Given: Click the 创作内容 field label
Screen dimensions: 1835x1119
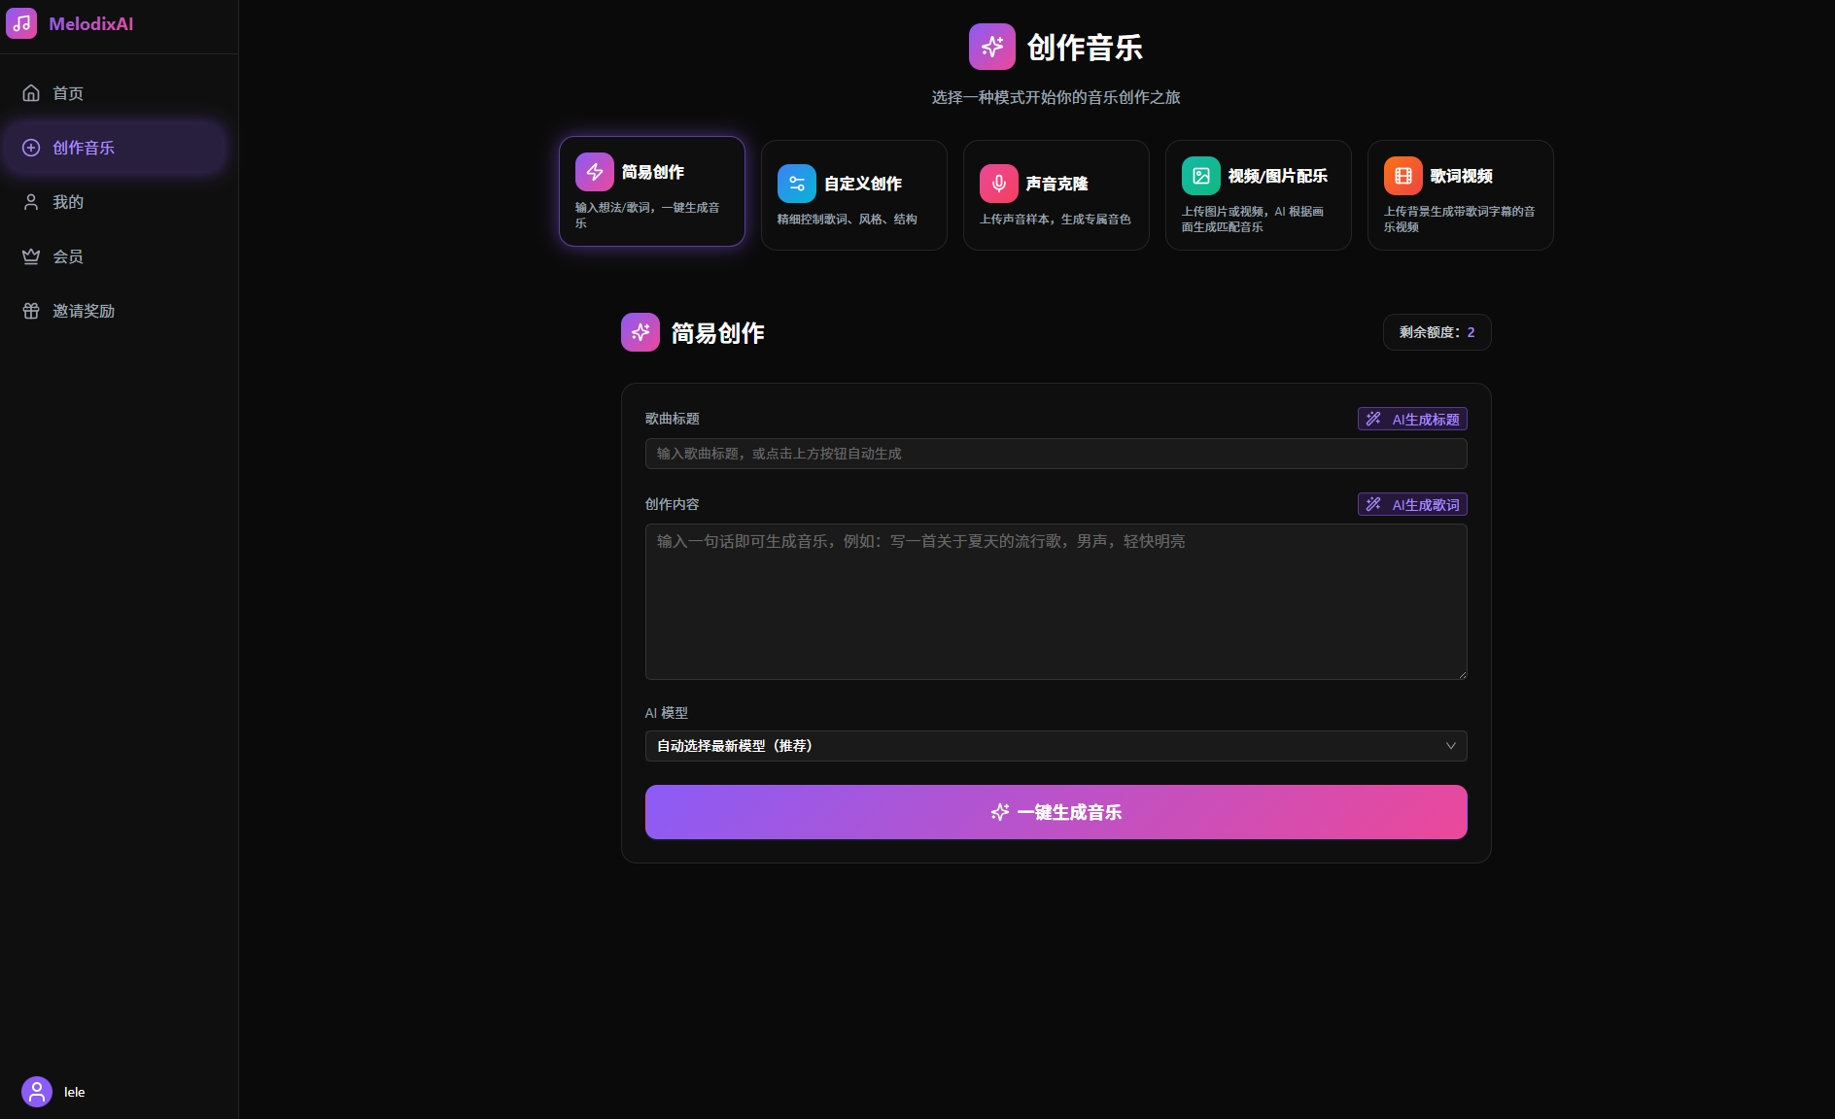Looking at the screenshot, I should click(673, 504).
